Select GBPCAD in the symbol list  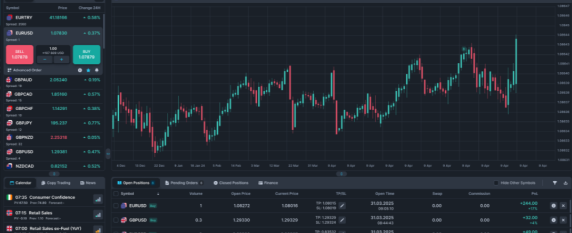coord(53,97)
